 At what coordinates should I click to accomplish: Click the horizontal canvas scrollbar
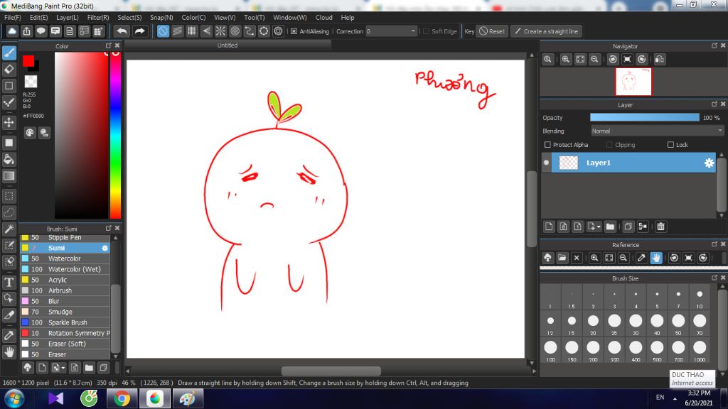click(331, 371)
